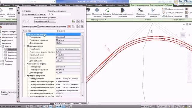Click the Метод уширения value cell
Screen dimensions: 192x108
coord(68,79)
